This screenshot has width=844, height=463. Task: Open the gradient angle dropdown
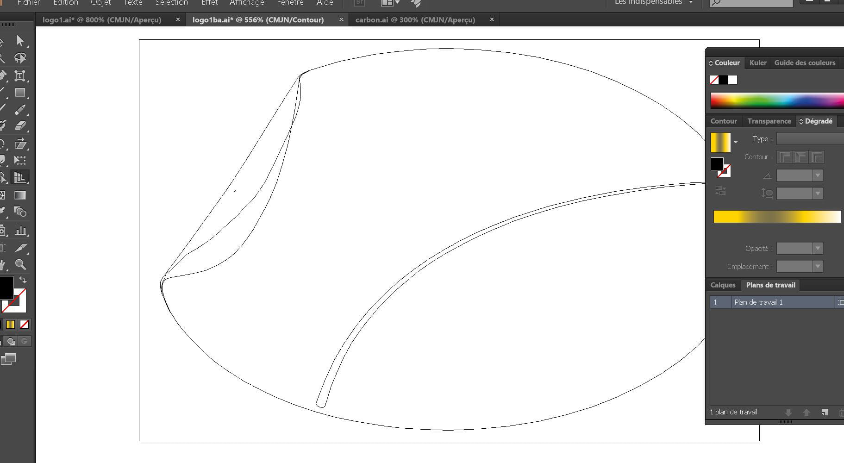818,175
